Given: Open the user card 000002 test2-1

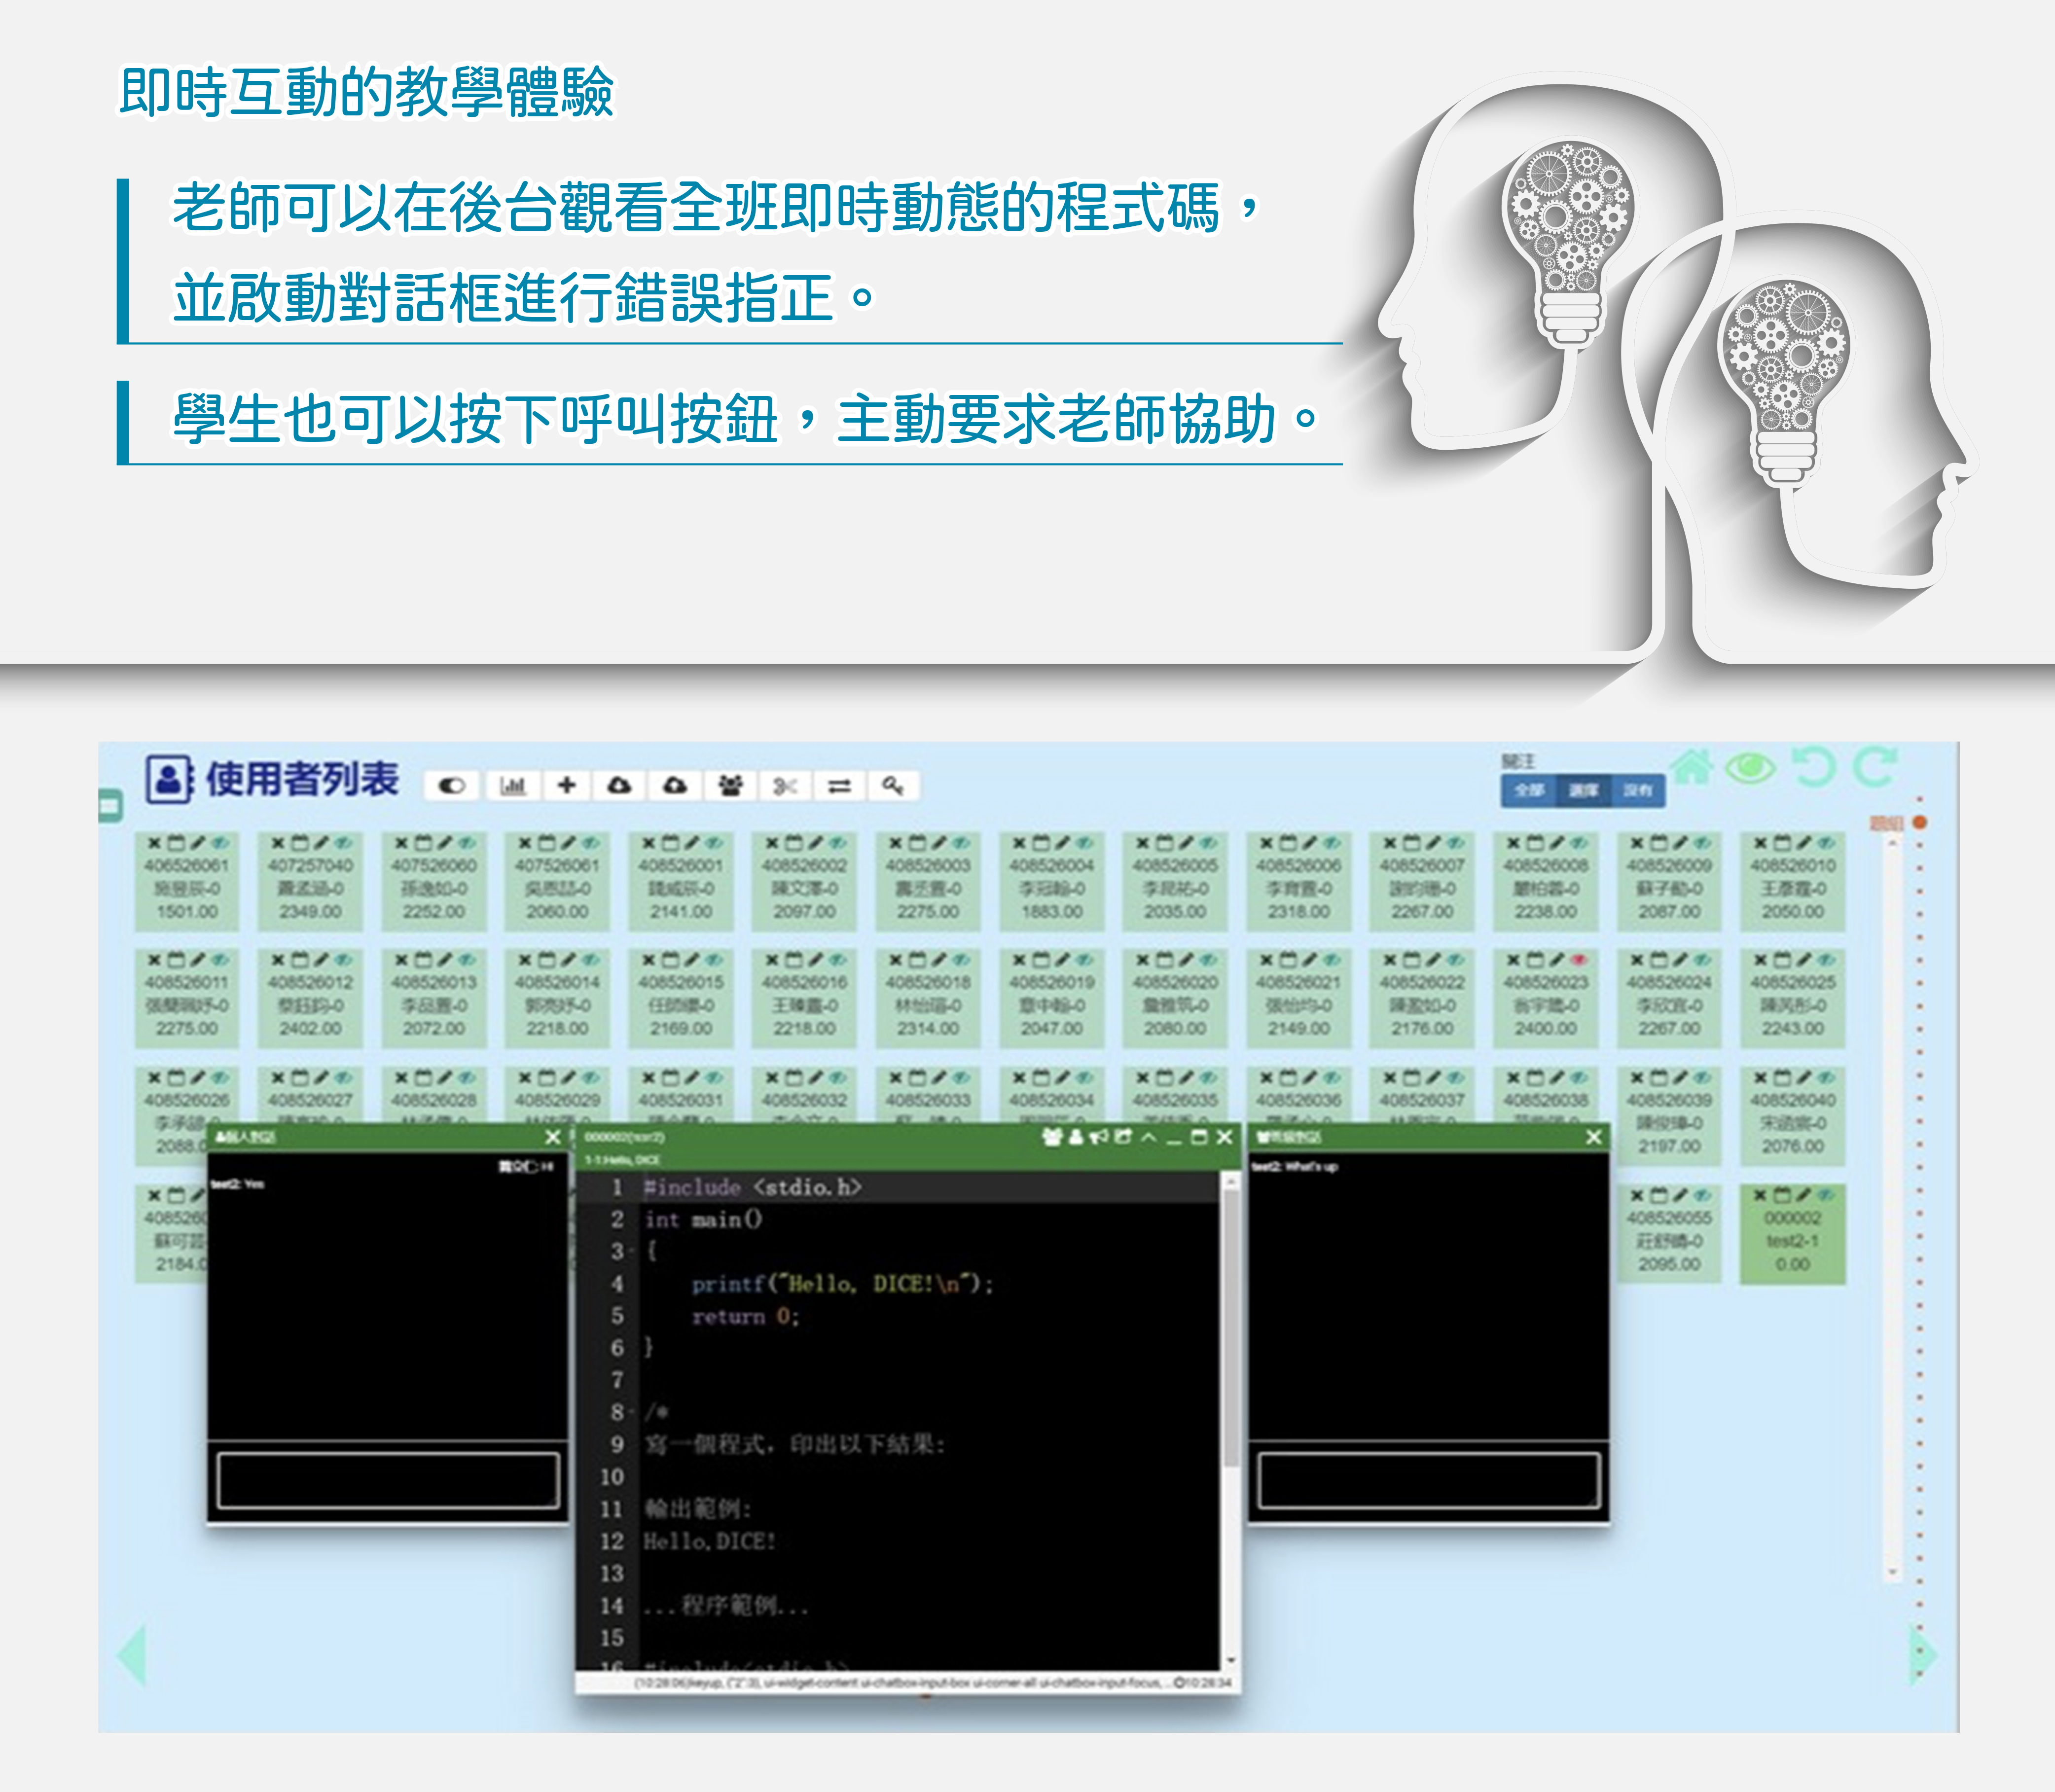Looking at the screenshot, I should (1792, 1241).
